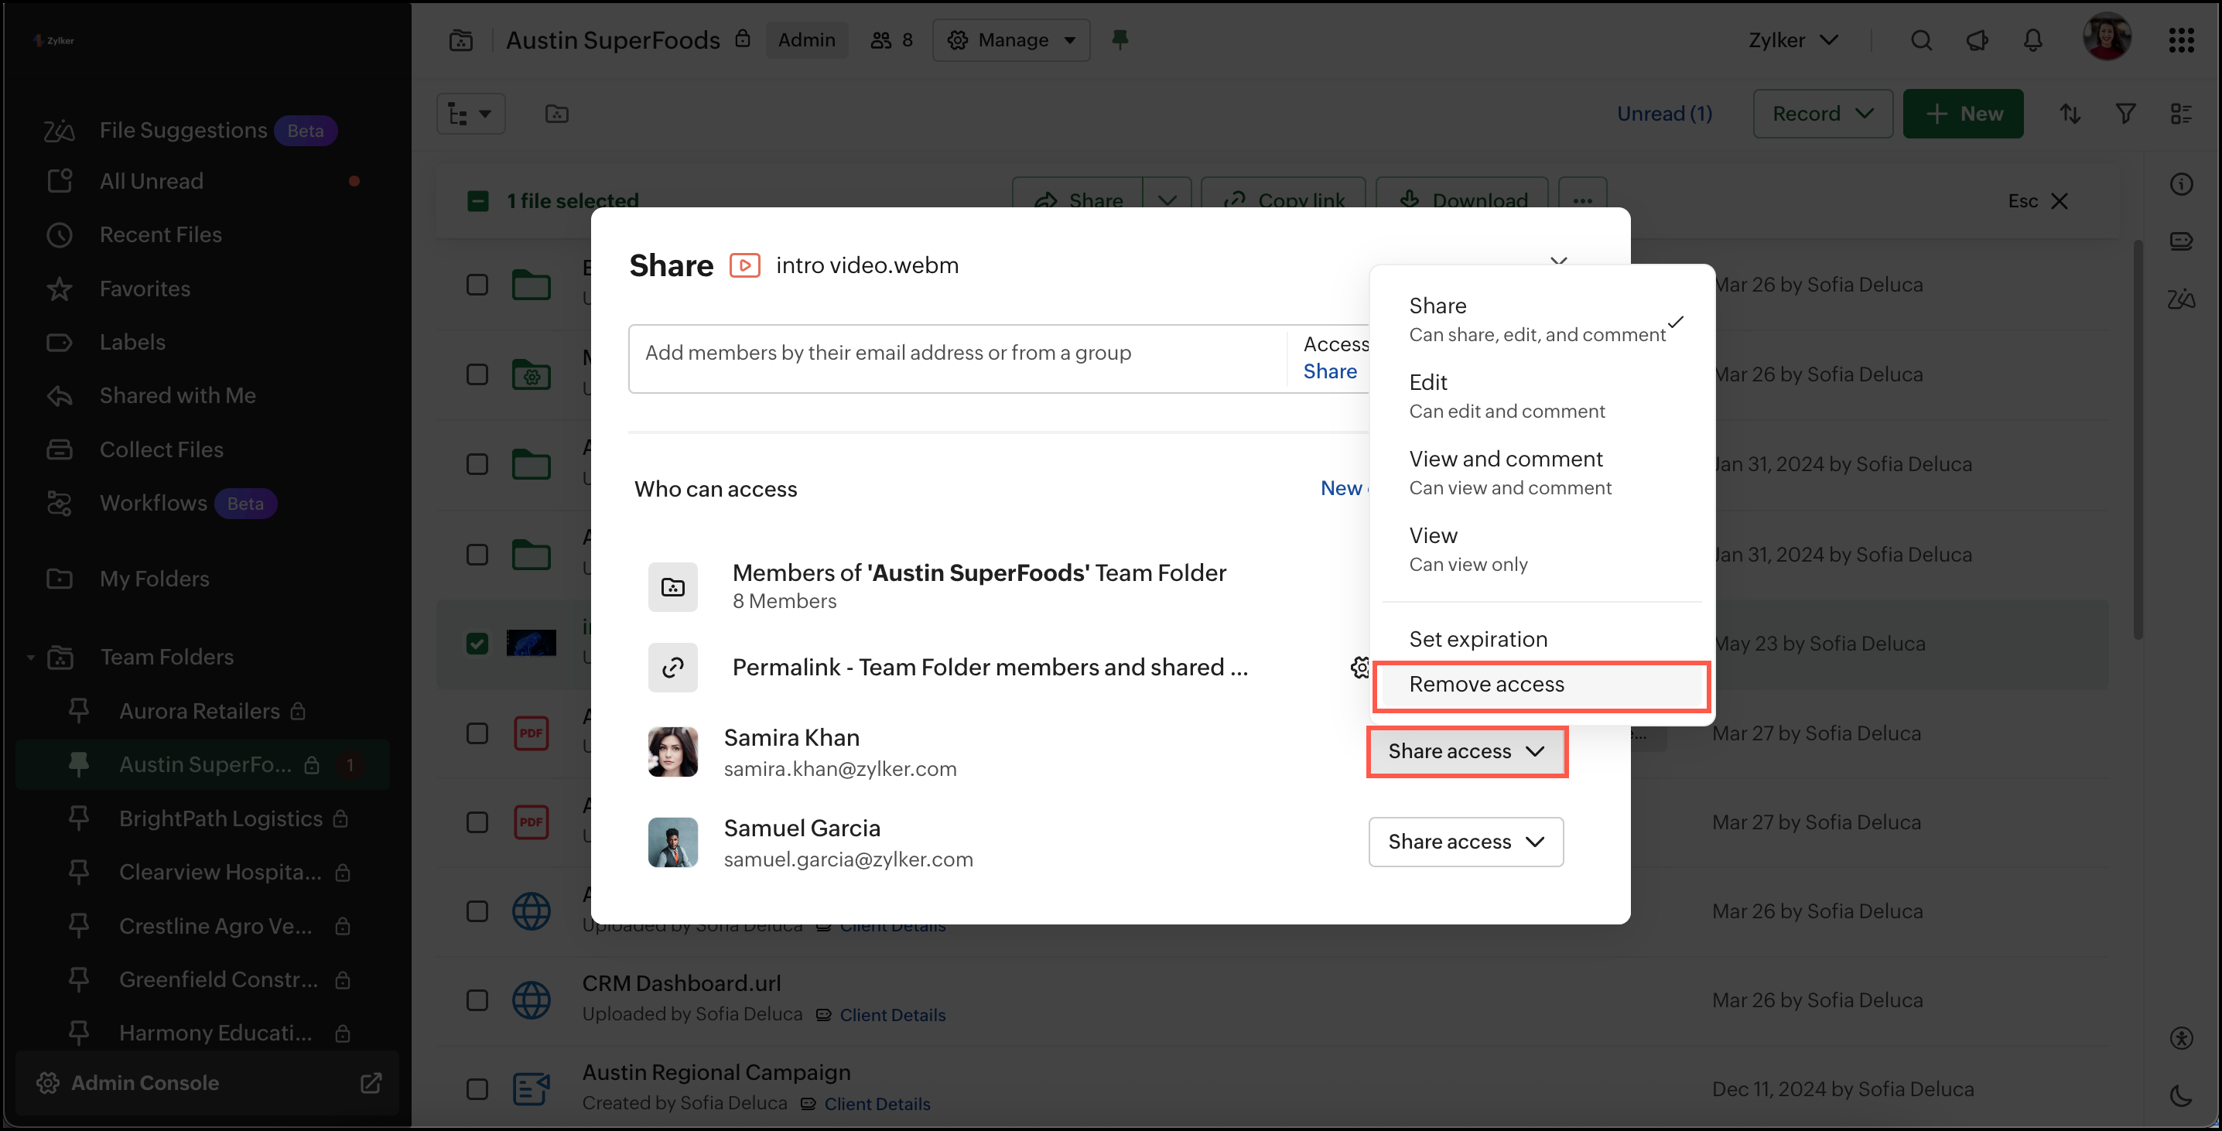The width and height of the screenshot is (2222, 1131).
Task: Open the Record dropdown
Action: 1822,114
